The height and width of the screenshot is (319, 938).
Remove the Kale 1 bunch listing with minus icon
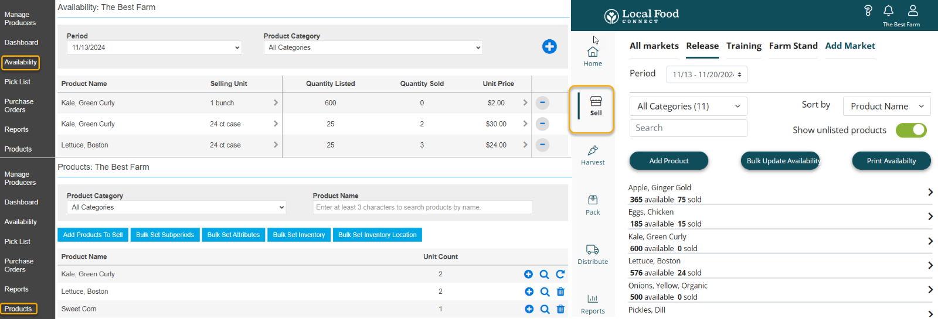pos(542,103)
